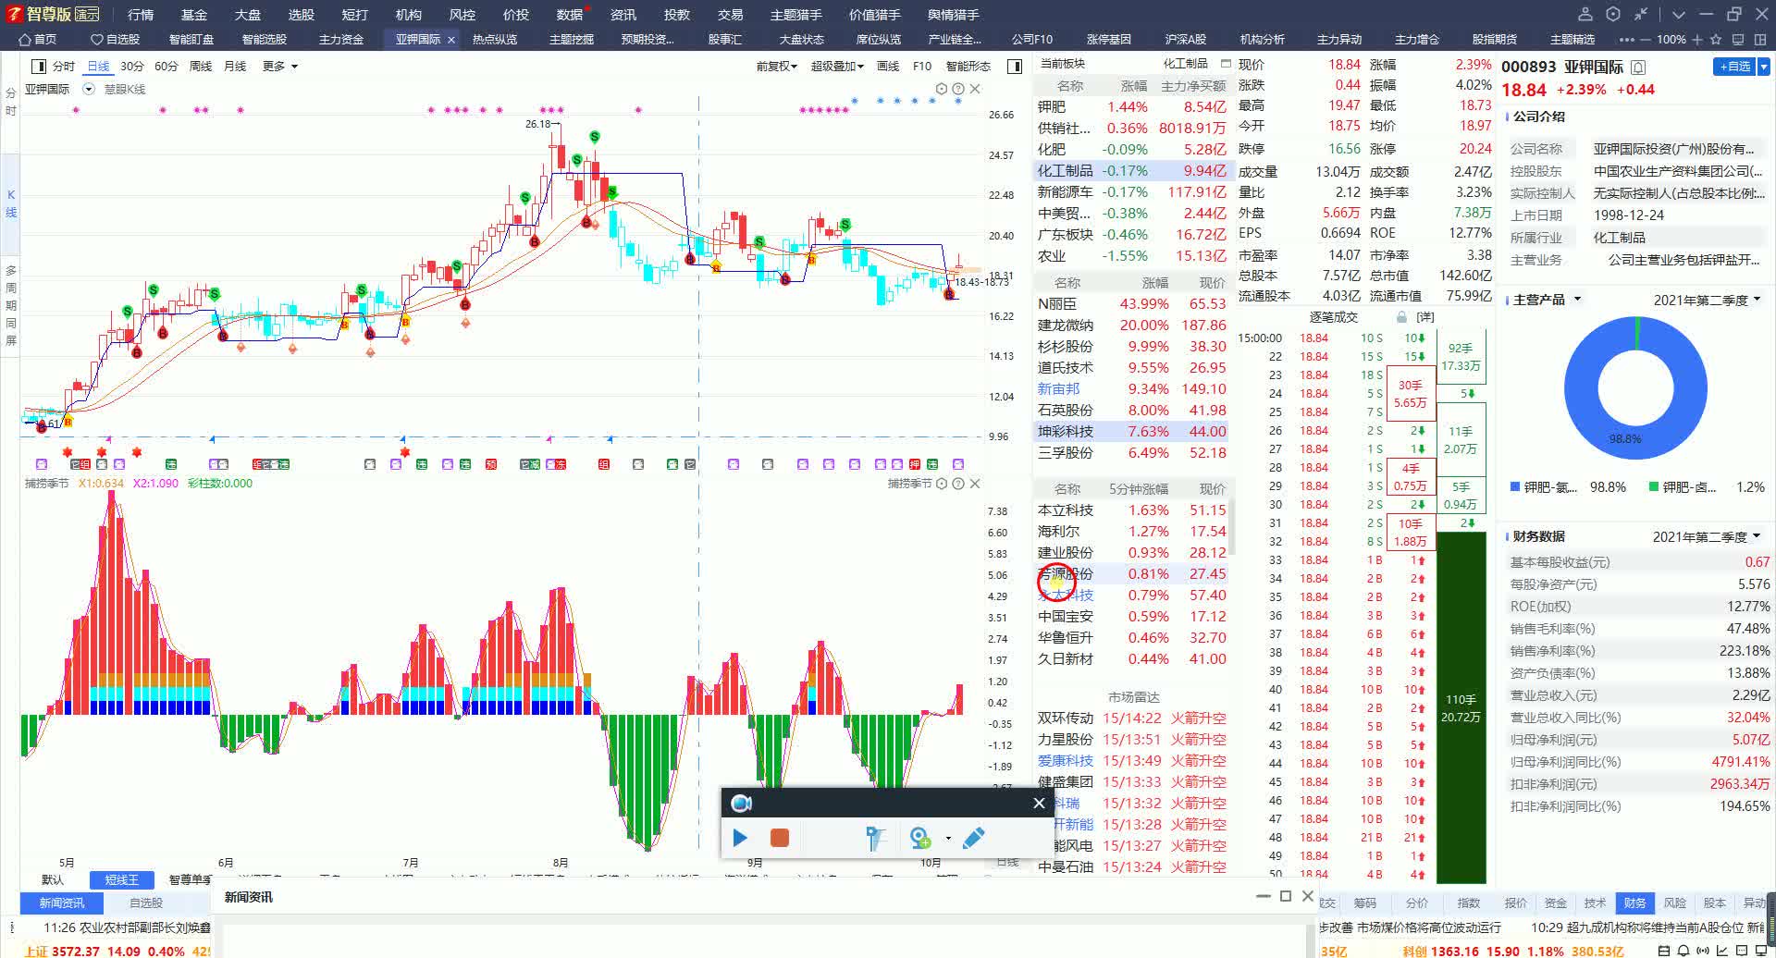
Task: Click the status bar bell notification icon
Action: pyautogui.click(x=1683, y=951)
